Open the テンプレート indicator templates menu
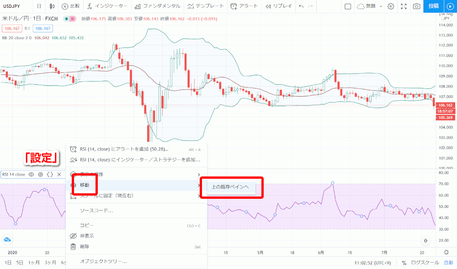 click(x=206, y=6)
